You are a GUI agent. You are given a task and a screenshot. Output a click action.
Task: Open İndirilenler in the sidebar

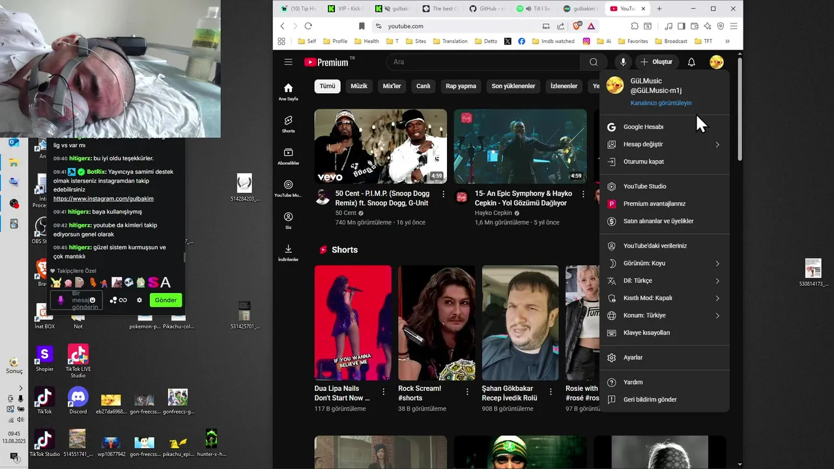pos(288,253)
